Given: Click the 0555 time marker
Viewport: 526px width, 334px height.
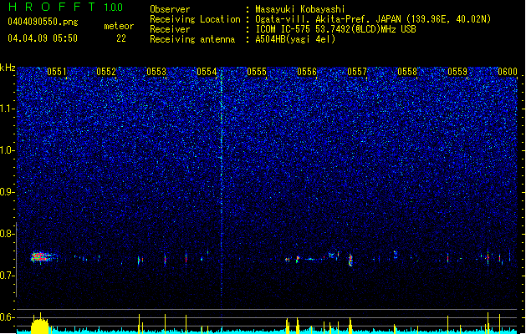Looking at the screenshot, I should coord(257,72).
